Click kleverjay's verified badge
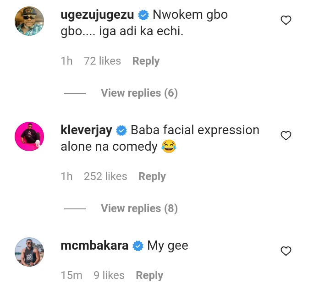Viewport: 330px width, 295px height. click(121, 131)
